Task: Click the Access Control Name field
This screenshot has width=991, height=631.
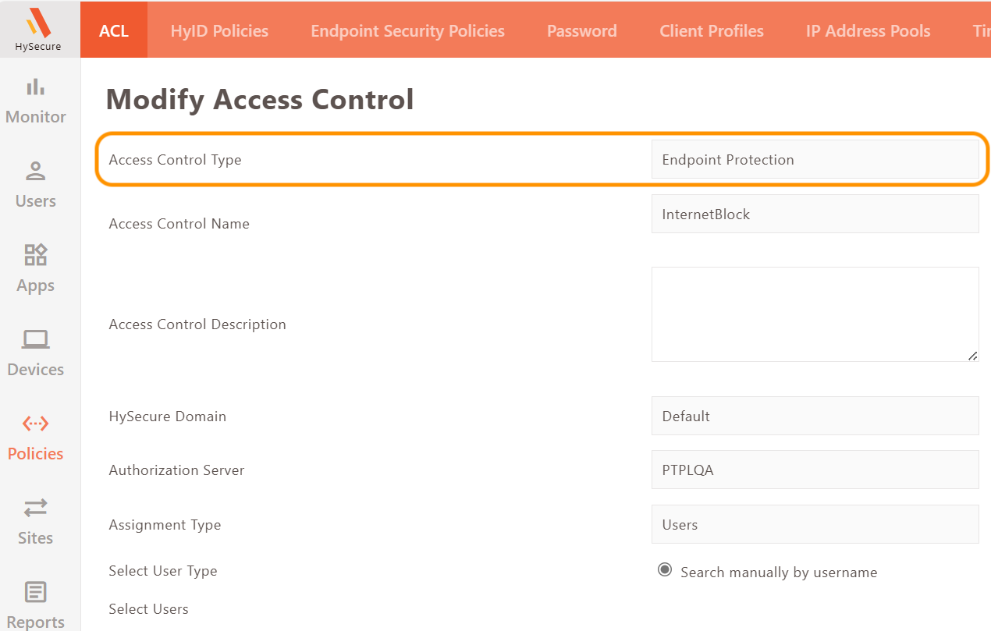Action: tap(815, 214)
